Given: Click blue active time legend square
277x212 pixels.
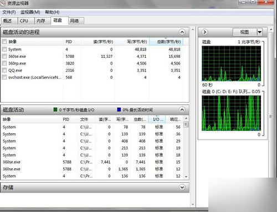Looking at the screenshot, I should point(119,109).
